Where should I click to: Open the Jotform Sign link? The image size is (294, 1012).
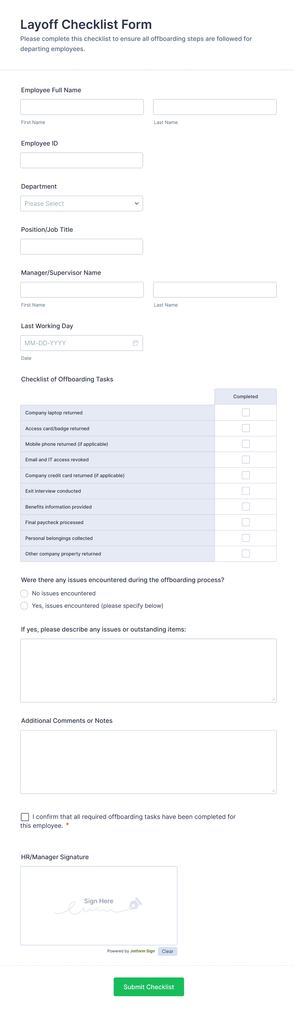tap(143, 951)
